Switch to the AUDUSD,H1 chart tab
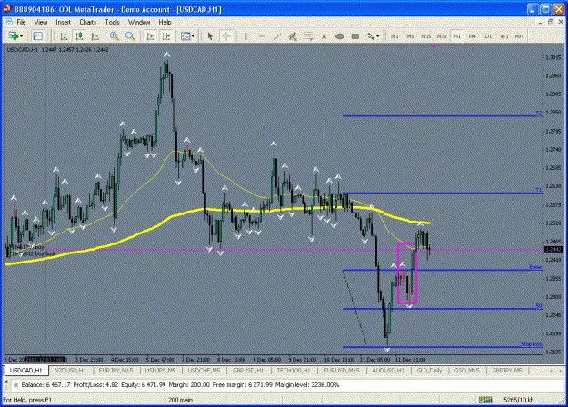The image size is (568, 407). pos(388,371)
